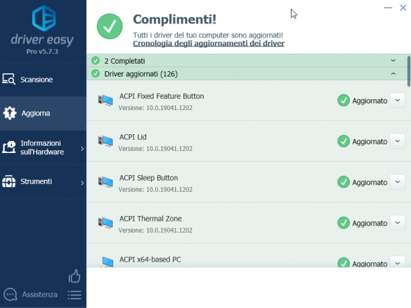Image resolution: width=411 pixels, height=308 pixels.
Task: Select the ACPI Lid driver name
Action: [x=133, y=137]
